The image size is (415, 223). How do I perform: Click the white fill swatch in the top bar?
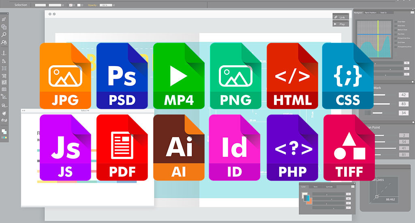(x=79, y=5)
